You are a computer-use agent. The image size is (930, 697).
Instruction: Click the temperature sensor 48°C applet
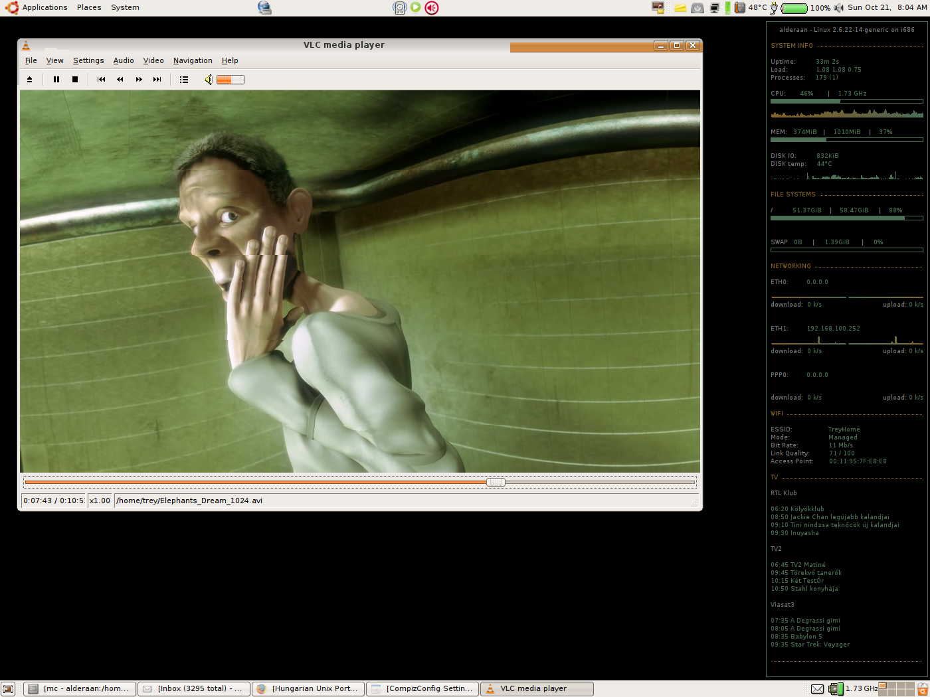pyautogui.click(x=750, y=7)
